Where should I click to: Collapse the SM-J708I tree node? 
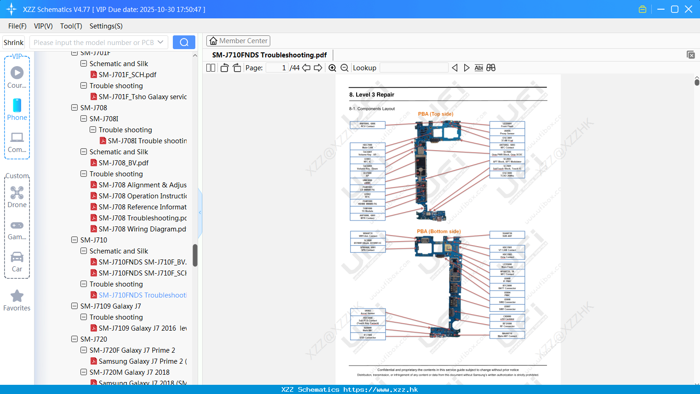click(x=84, y=118)
